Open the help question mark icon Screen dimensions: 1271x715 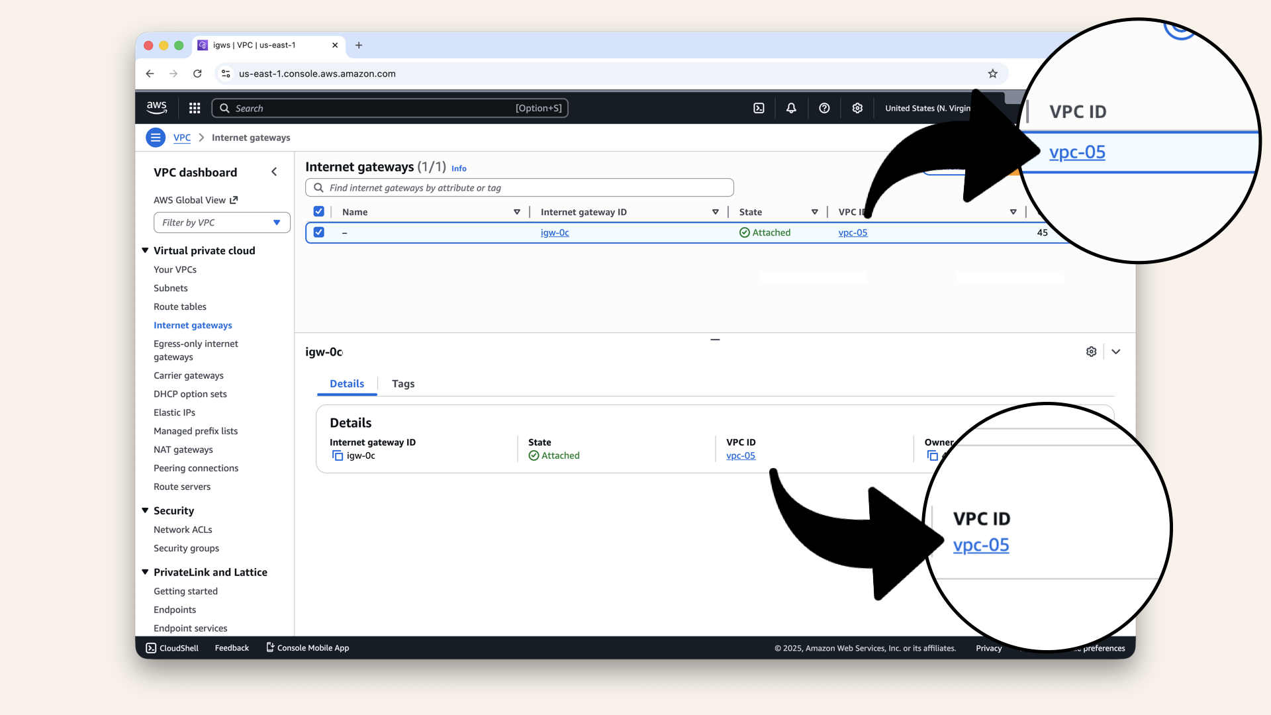tap(824, 108)
